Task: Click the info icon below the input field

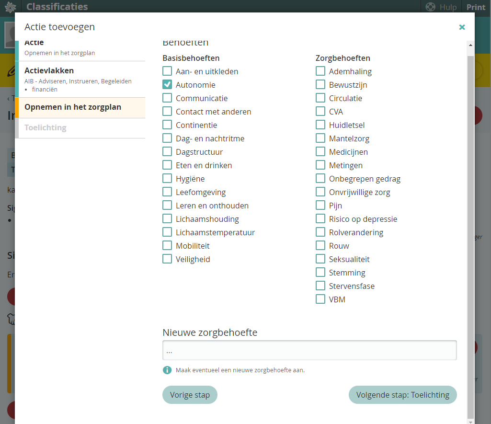Action: (167, 370)
